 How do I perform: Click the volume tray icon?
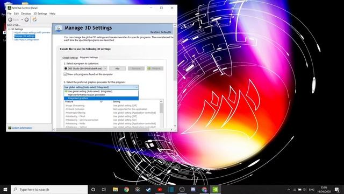tap(304, 190)
